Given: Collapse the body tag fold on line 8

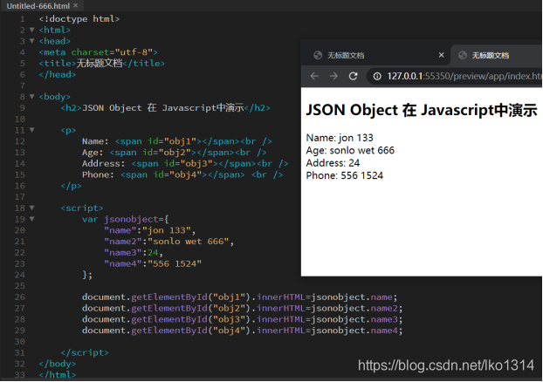Looking at the screenshot, I should point(31,97).
